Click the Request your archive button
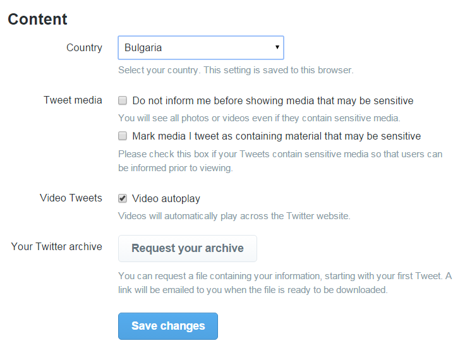The width and height of the screenshot is (460, 348). [188, 248]
